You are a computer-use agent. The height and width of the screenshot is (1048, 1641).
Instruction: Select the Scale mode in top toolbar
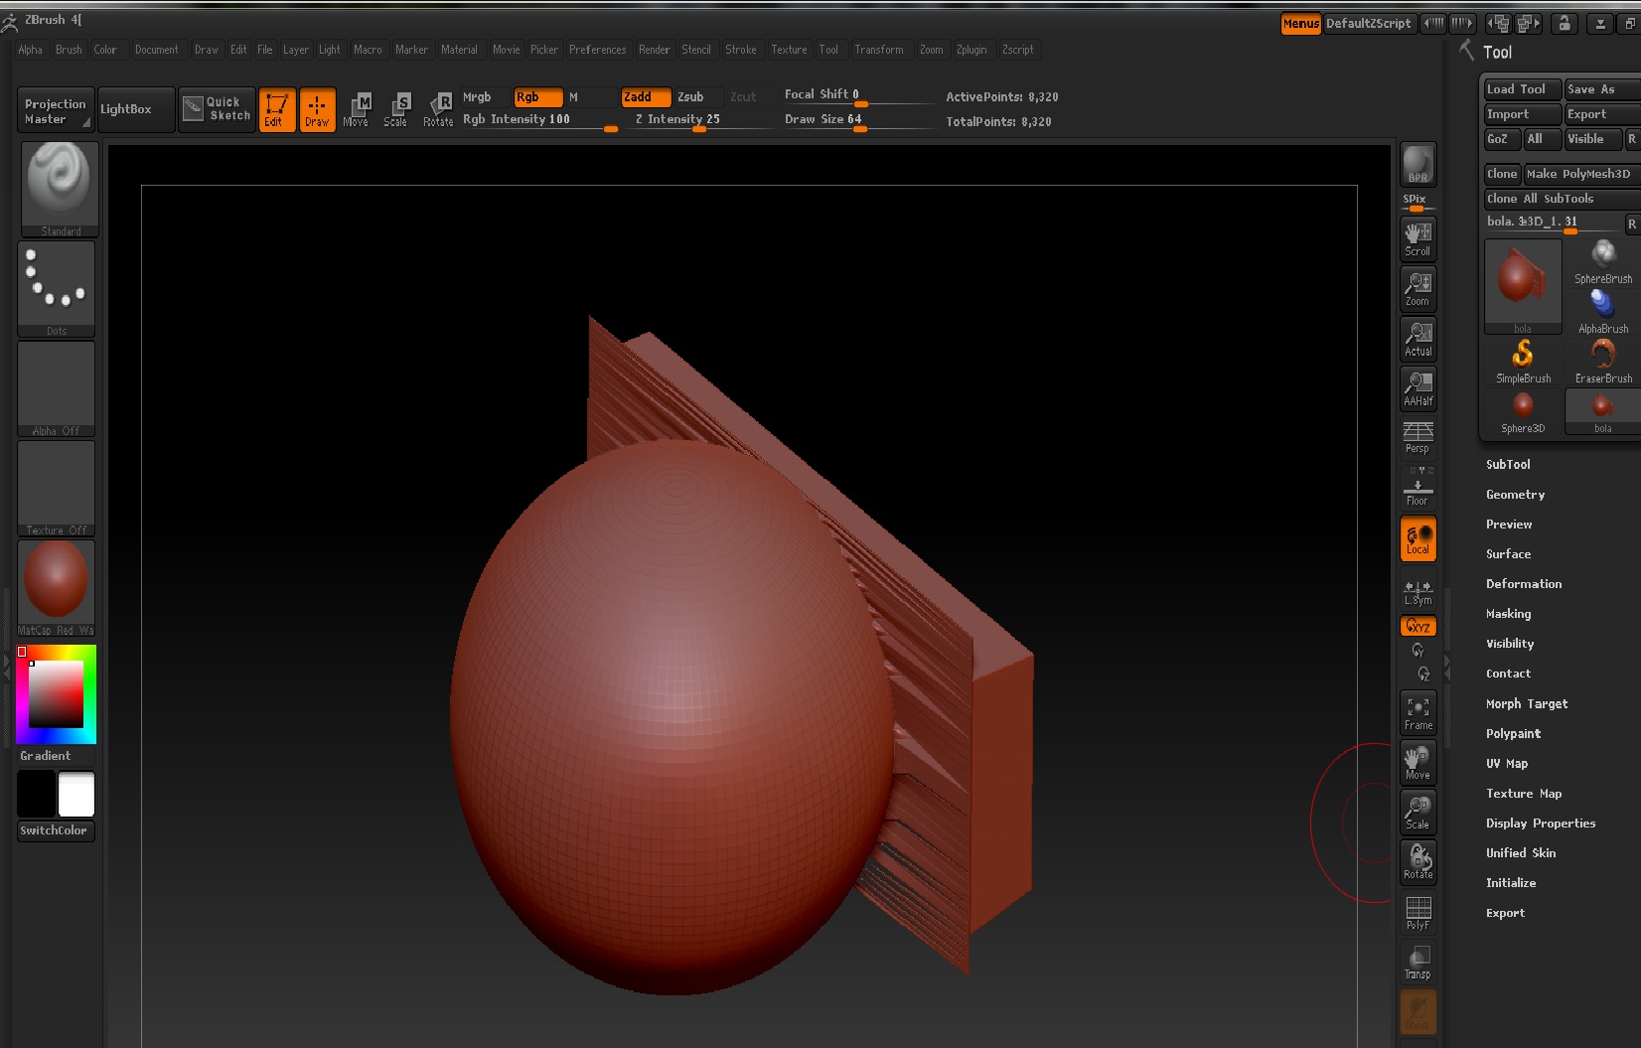coord(396,109)
